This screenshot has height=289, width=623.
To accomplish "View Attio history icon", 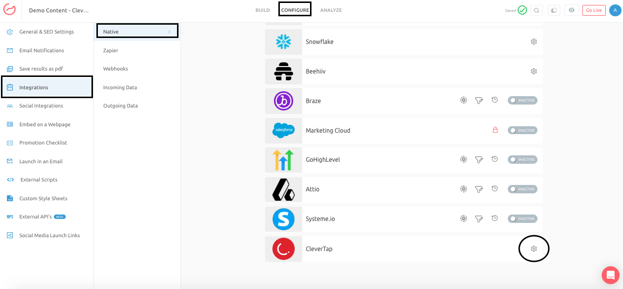I will pos(494,189).
